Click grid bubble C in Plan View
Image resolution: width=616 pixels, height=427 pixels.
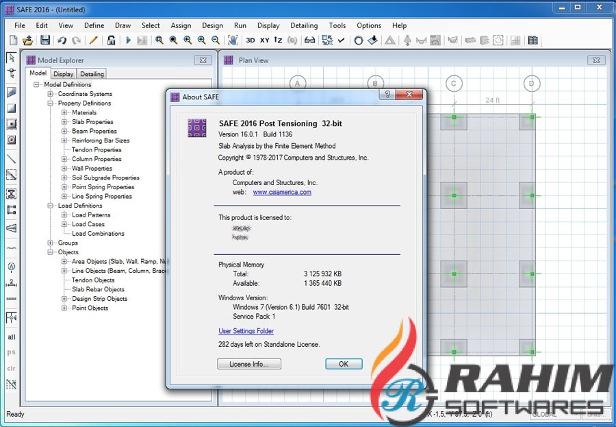point(454,84)
